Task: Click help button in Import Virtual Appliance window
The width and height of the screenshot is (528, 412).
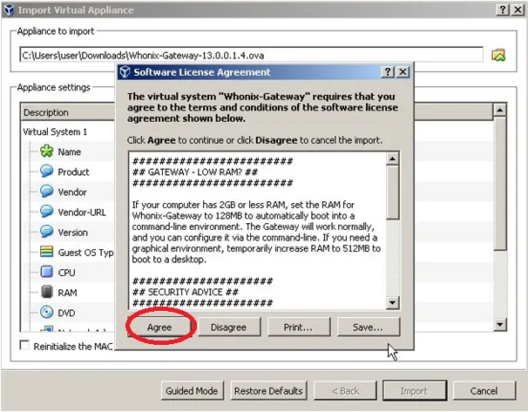Action: pos(503,10)
